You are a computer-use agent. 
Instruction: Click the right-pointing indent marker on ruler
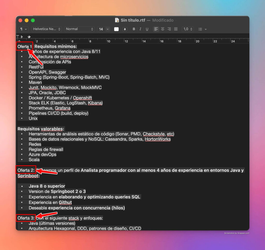pyautogui.click(x=22, y=37)
